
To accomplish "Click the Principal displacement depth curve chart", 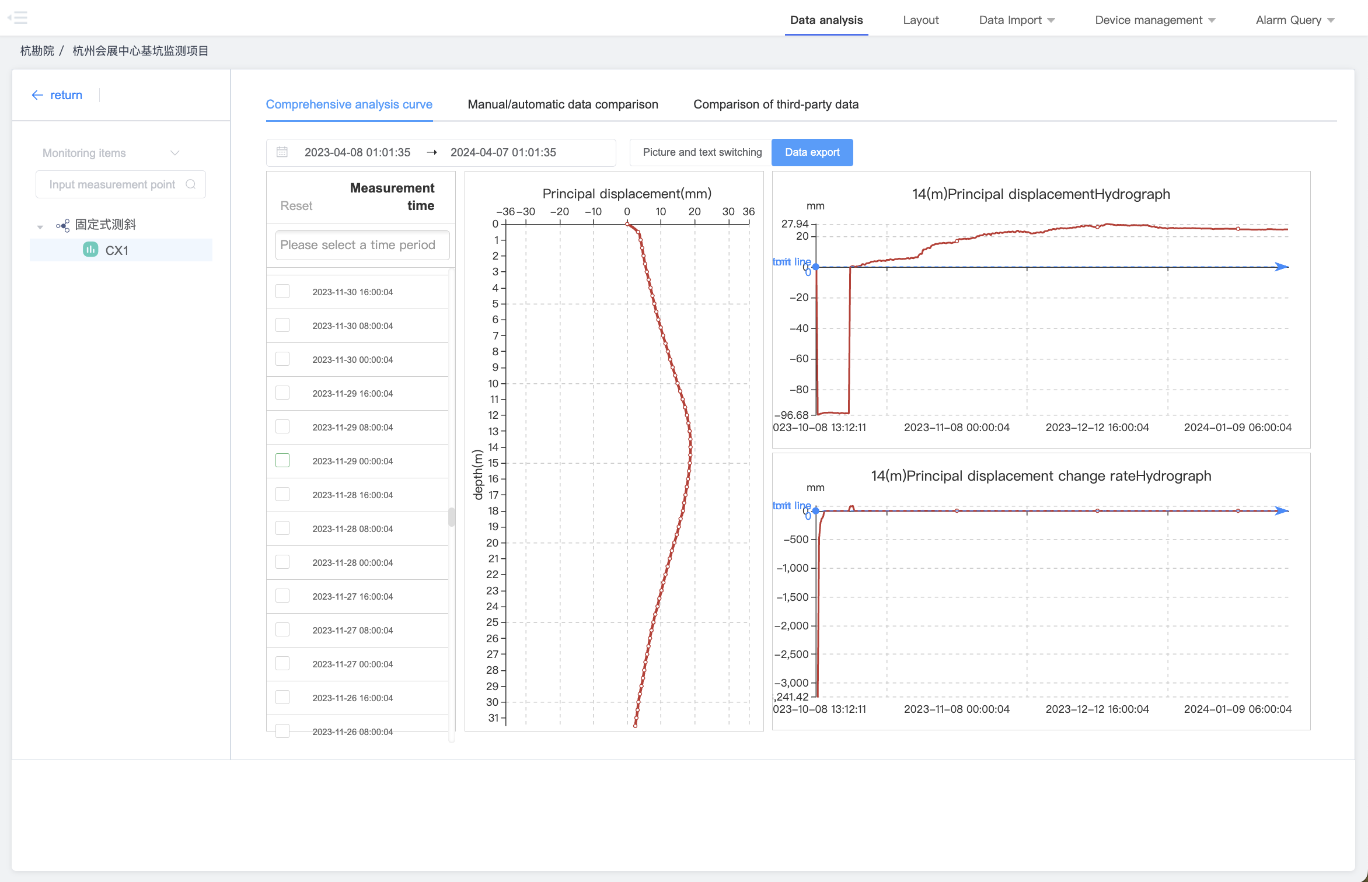I will point(614,451).
